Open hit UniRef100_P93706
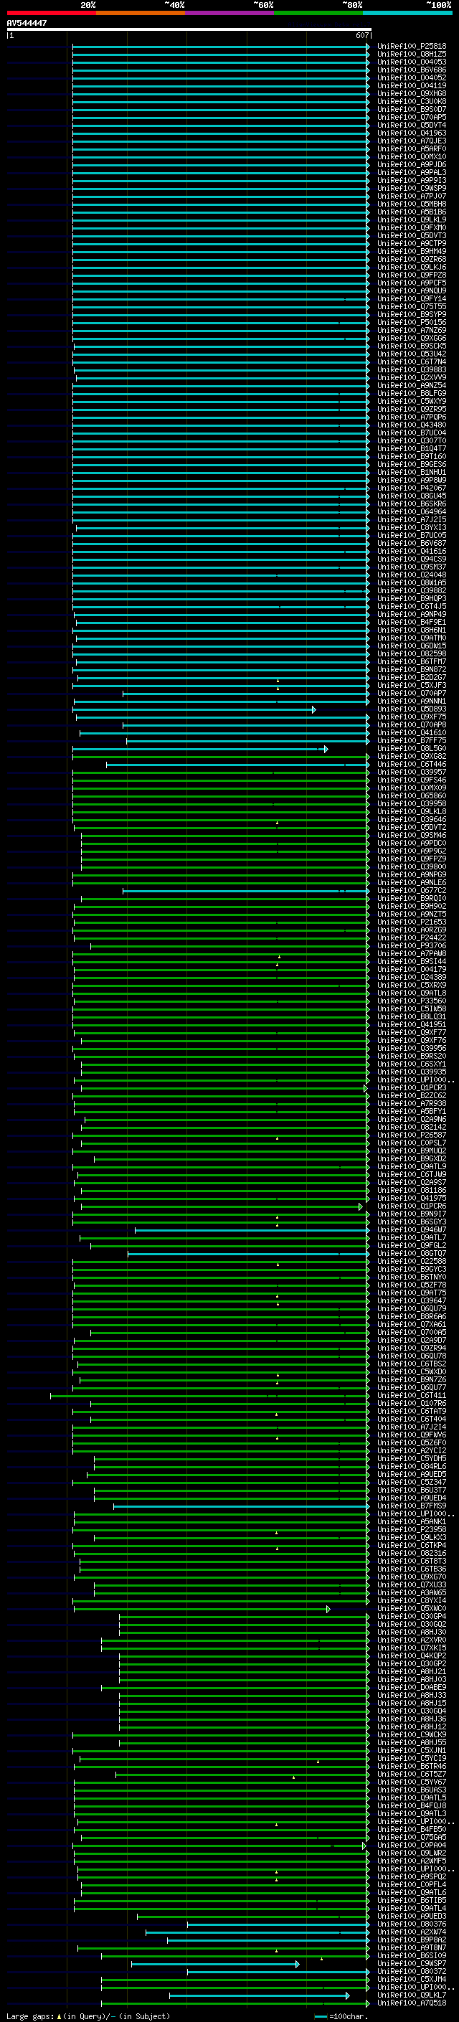459x2022 pixels. click(412, 946)
